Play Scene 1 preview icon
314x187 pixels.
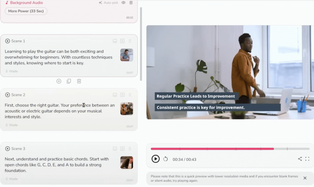tap(7, 41)
